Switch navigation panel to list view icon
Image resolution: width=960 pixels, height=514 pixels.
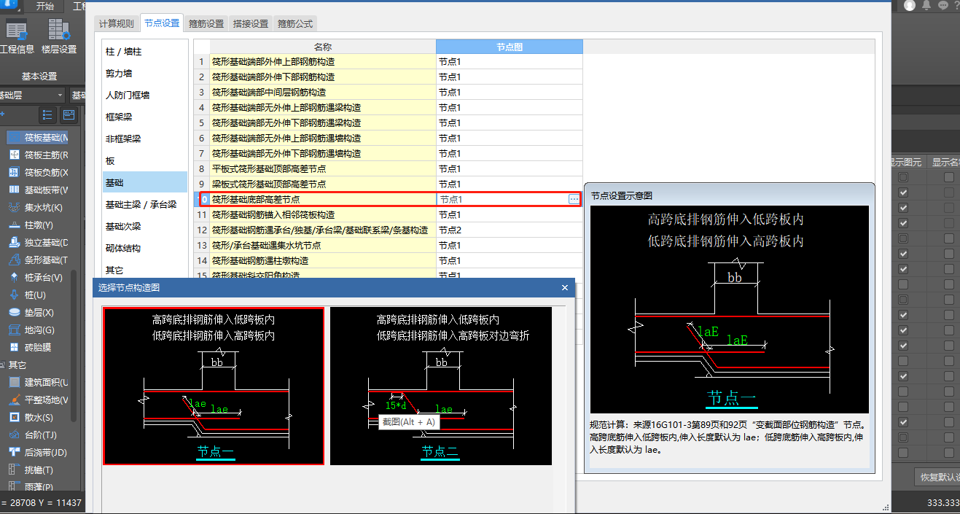(x=47, y=114)
